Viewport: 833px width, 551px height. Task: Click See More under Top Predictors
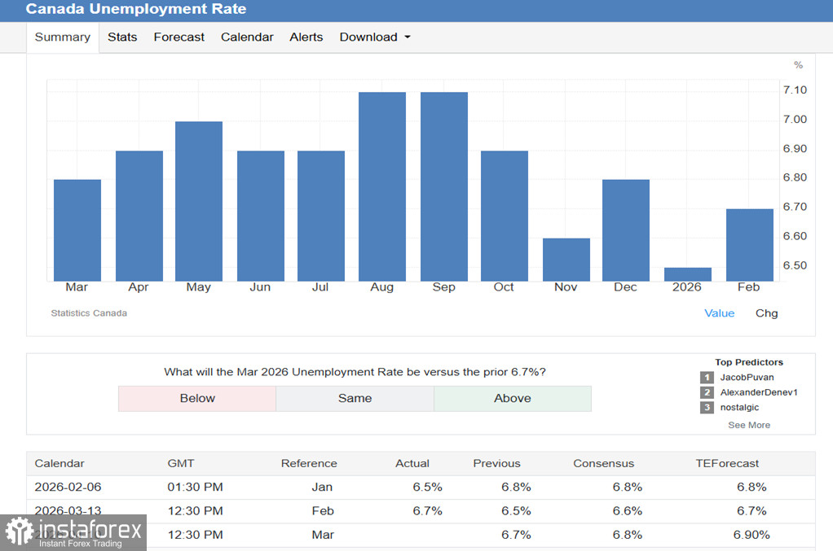pos(748,425)
